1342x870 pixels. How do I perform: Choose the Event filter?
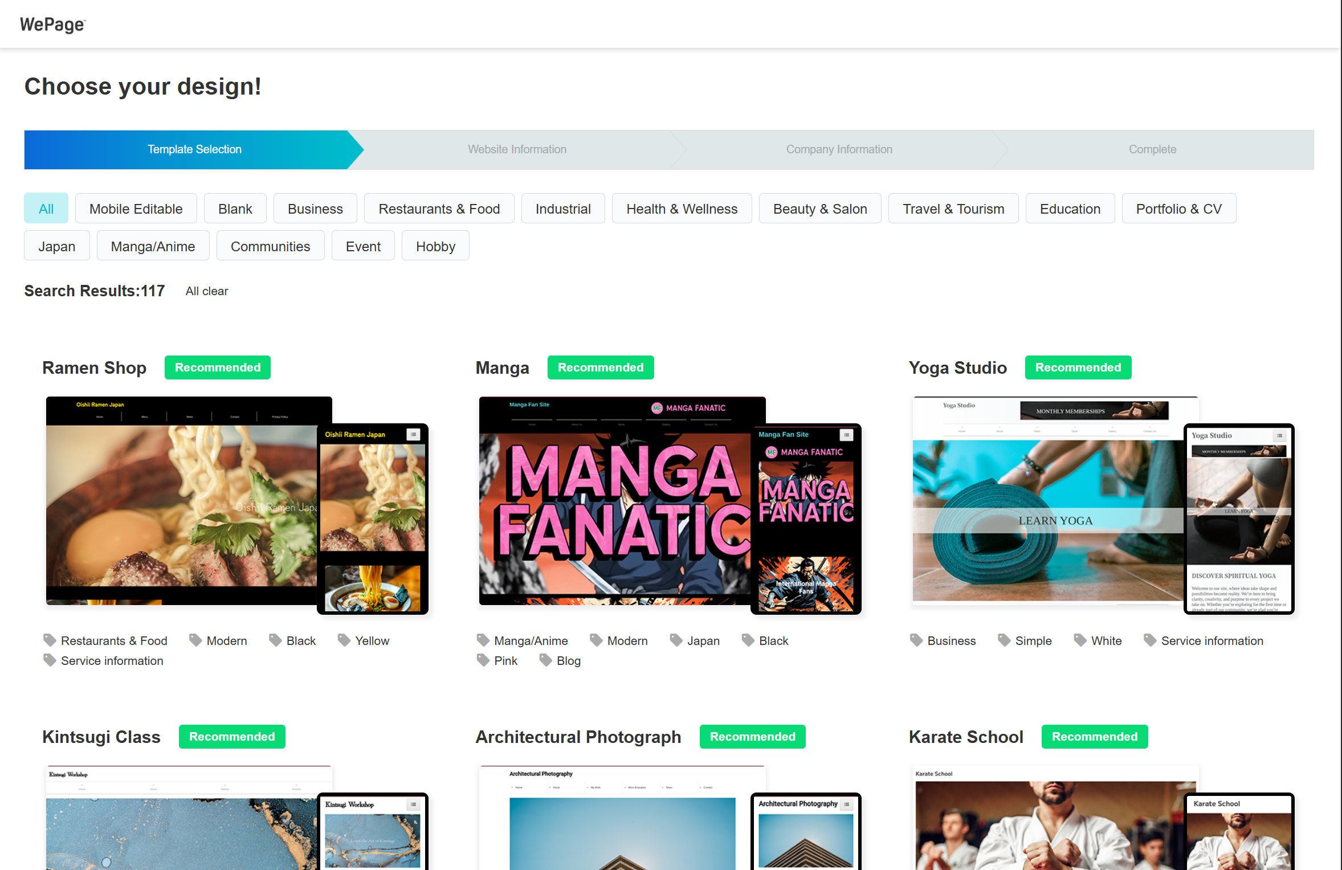point(363,246)
